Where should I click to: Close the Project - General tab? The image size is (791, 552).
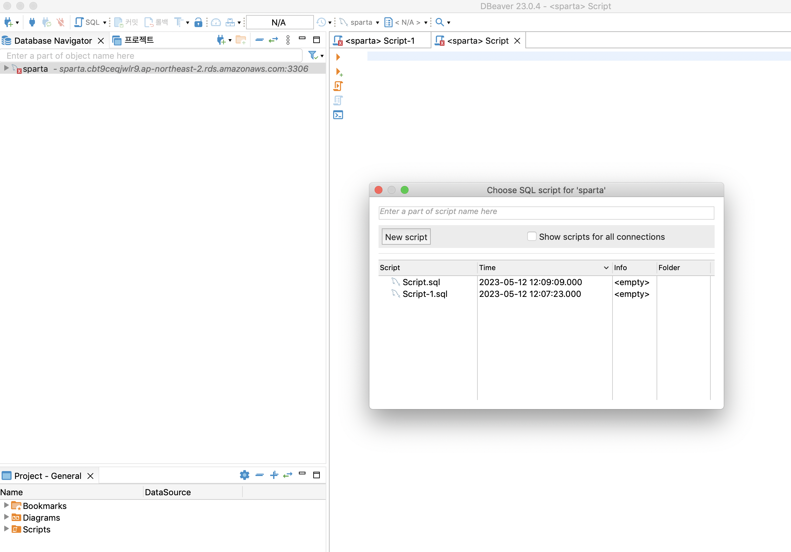tap(90, 476)
